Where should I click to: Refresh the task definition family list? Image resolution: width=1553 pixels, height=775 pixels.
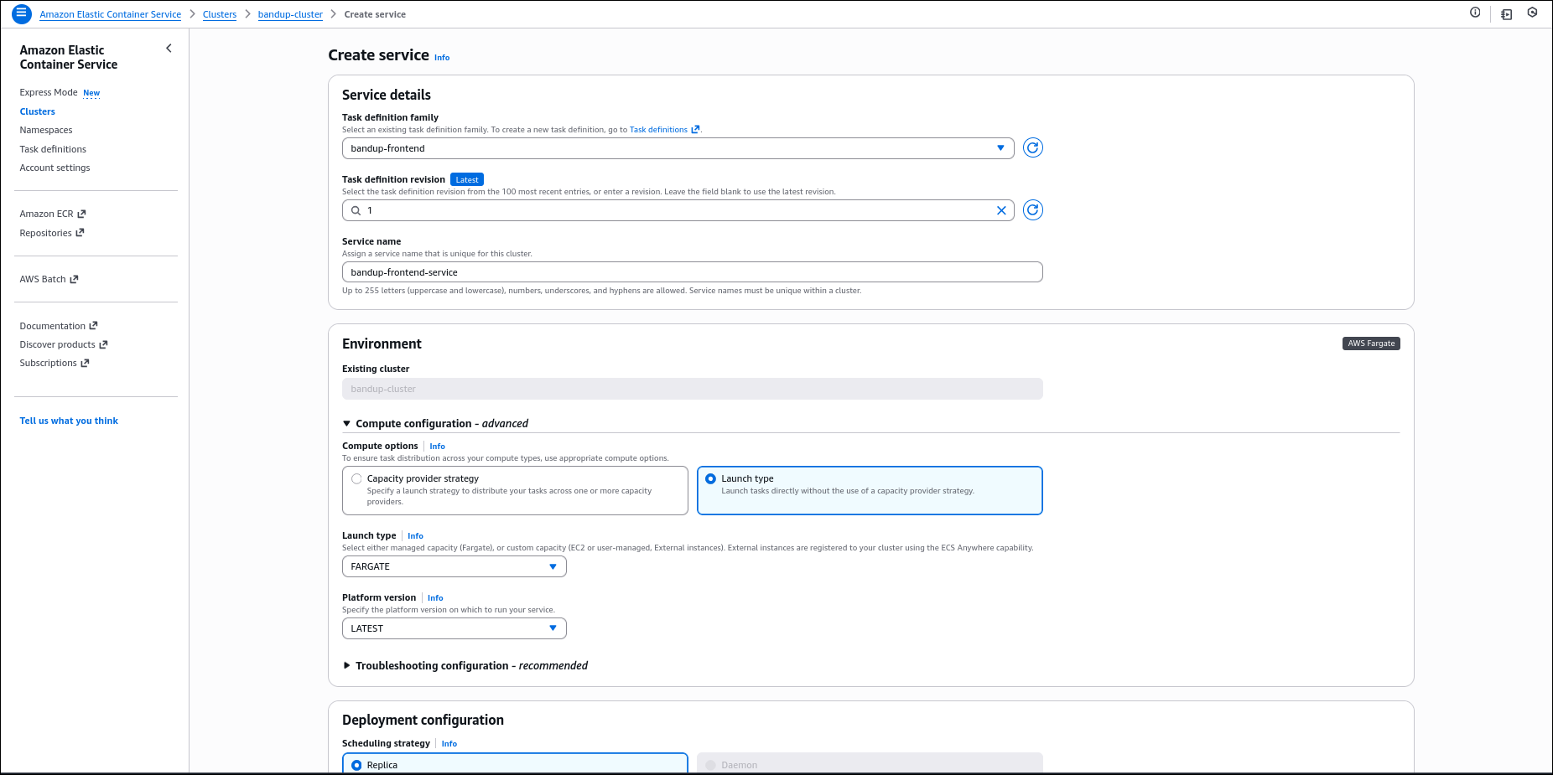tap(1032, 147)
